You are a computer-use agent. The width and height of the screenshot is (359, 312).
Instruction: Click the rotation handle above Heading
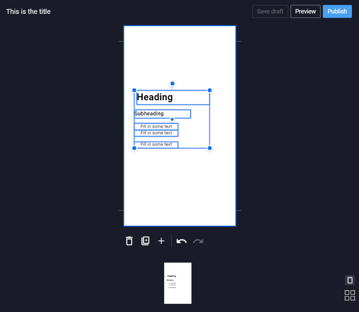(172, 84)
